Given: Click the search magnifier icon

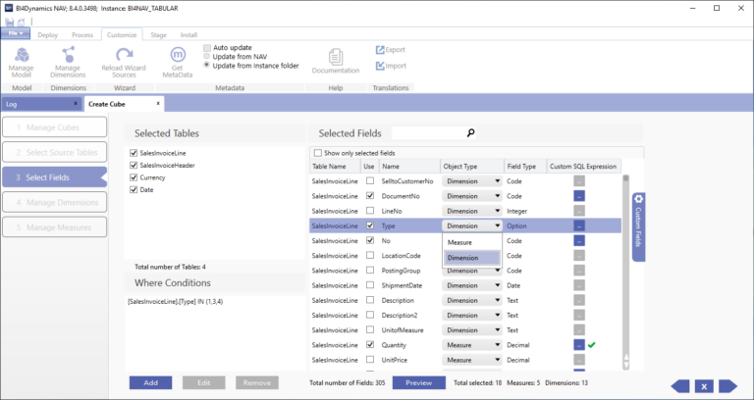Looking at the screenshot, I should 470,133.
